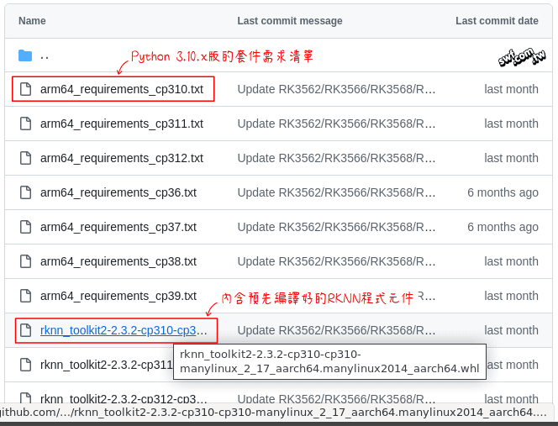Screen dimensions: 558x426
Task: Open commit message of rknn_toolkit2 cp310 wheel row
Action: pyautogui.click(x=336, y=330)
